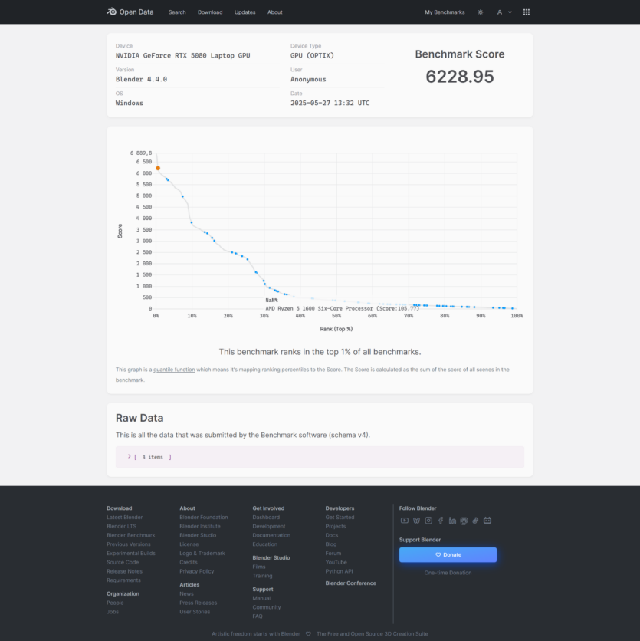640x641 pixels.
Task: Open News link under Articles
Action: coord(186,593)
